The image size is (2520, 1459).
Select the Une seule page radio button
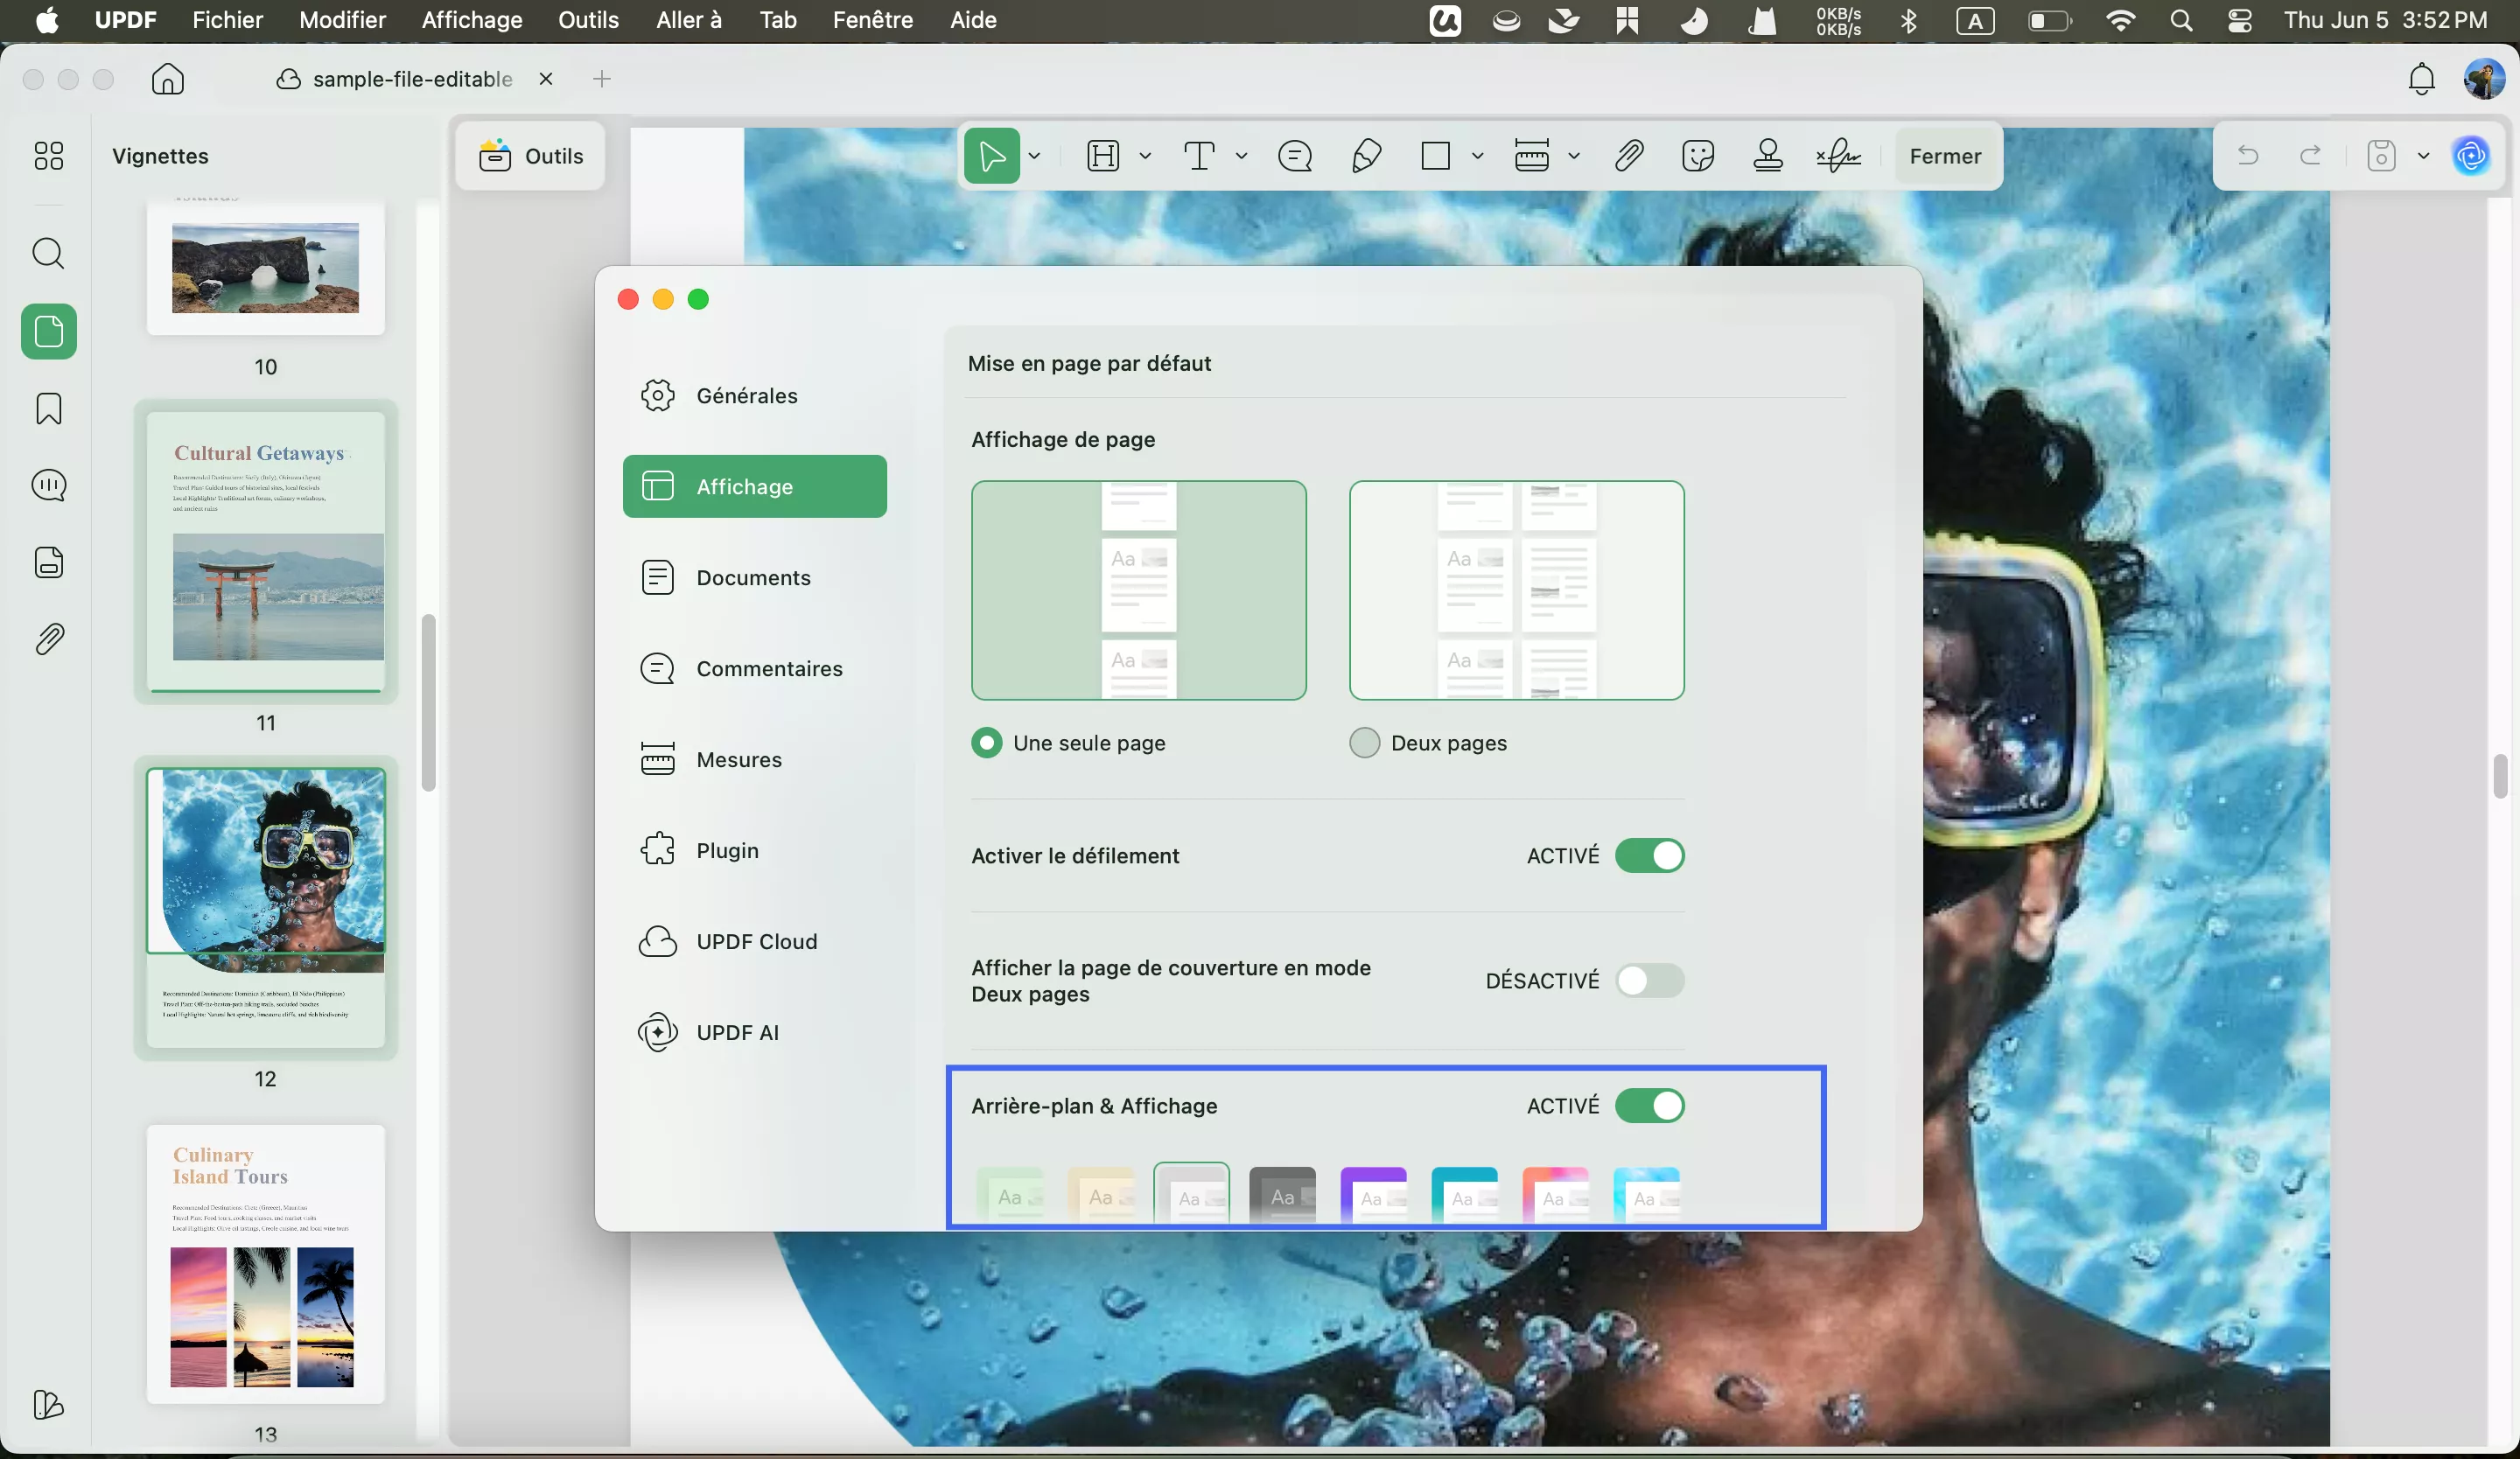pyautogui.click(x=986, y=743)
